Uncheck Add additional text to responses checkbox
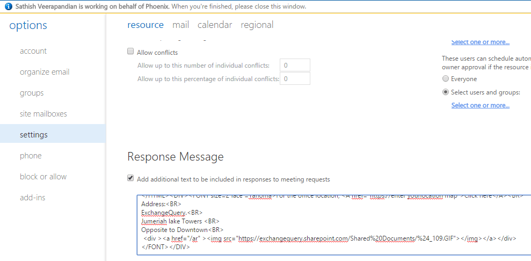This screenshot has width=531, height=261. click(x=130, y=178)
